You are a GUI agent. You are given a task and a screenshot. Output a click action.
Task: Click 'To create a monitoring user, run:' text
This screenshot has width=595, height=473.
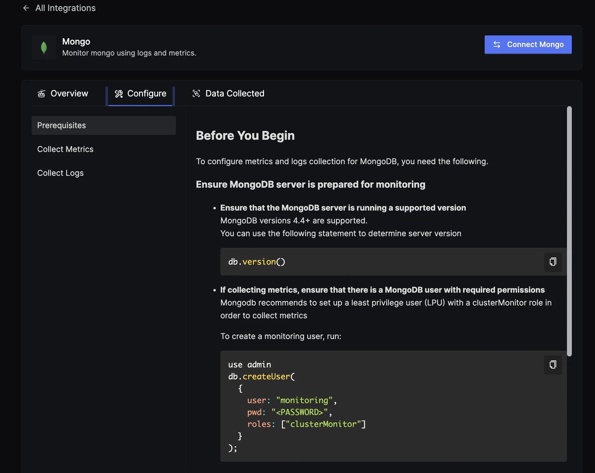tap(281, 336)
